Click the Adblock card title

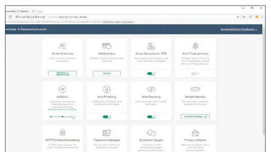click(x=63, y=97)
